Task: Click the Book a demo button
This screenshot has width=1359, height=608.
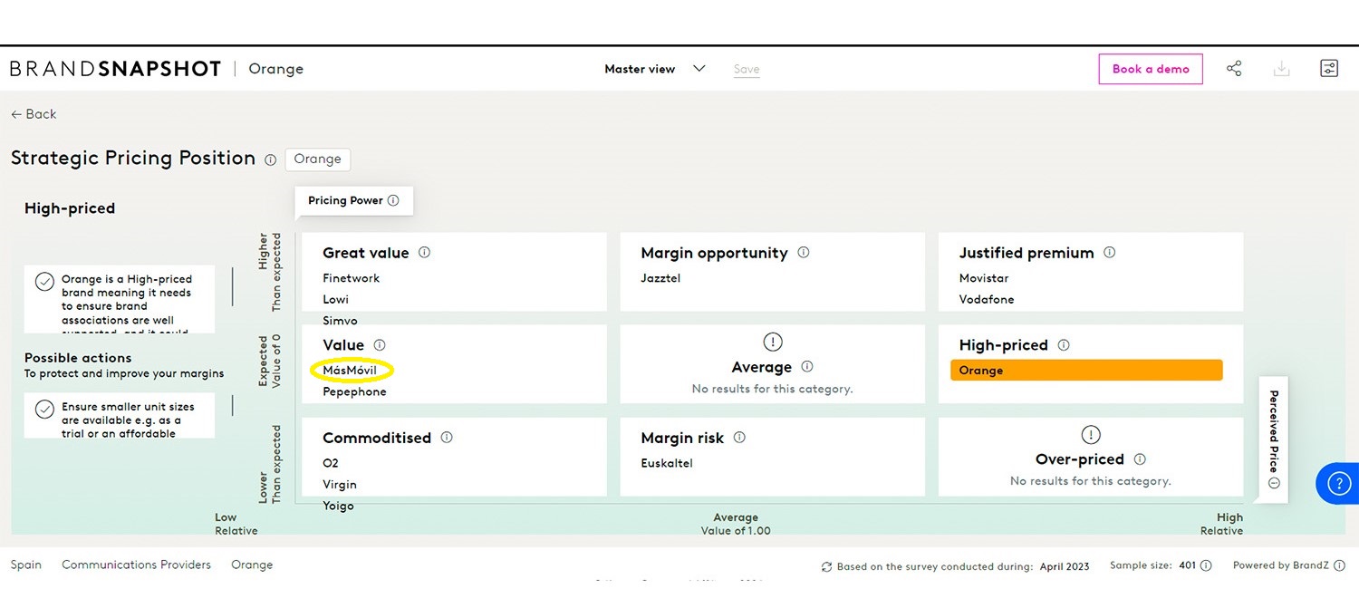Action: click(x=1150, y=69)
